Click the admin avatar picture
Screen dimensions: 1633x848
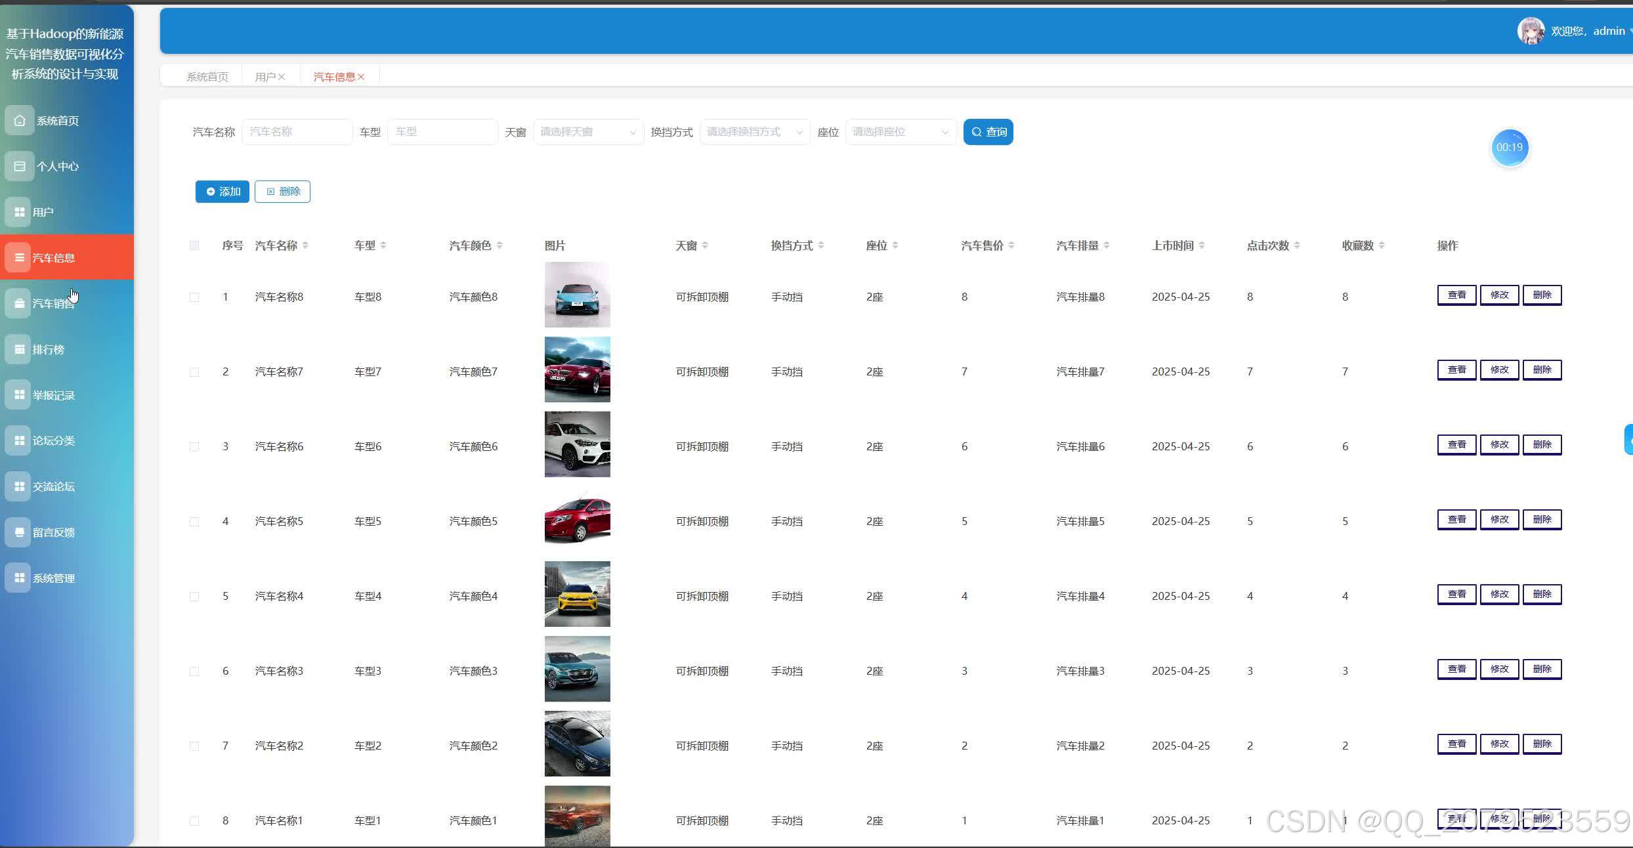1531,31
